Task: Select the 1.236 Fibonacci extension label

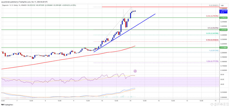Action: pyautogui.click(x=211, y=61)
